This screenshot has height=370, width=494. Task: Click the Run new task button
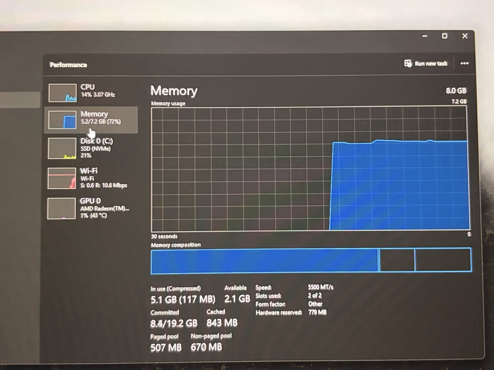[x=426, y=64]
